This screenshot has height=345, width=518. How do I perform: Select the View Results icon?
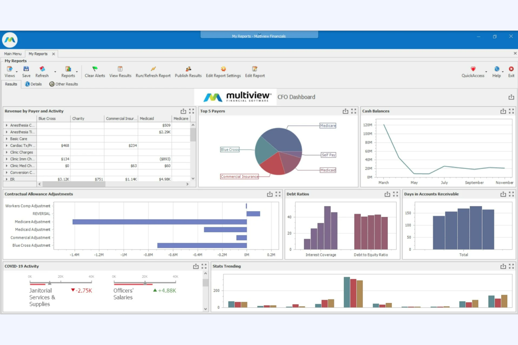[120, 69]
